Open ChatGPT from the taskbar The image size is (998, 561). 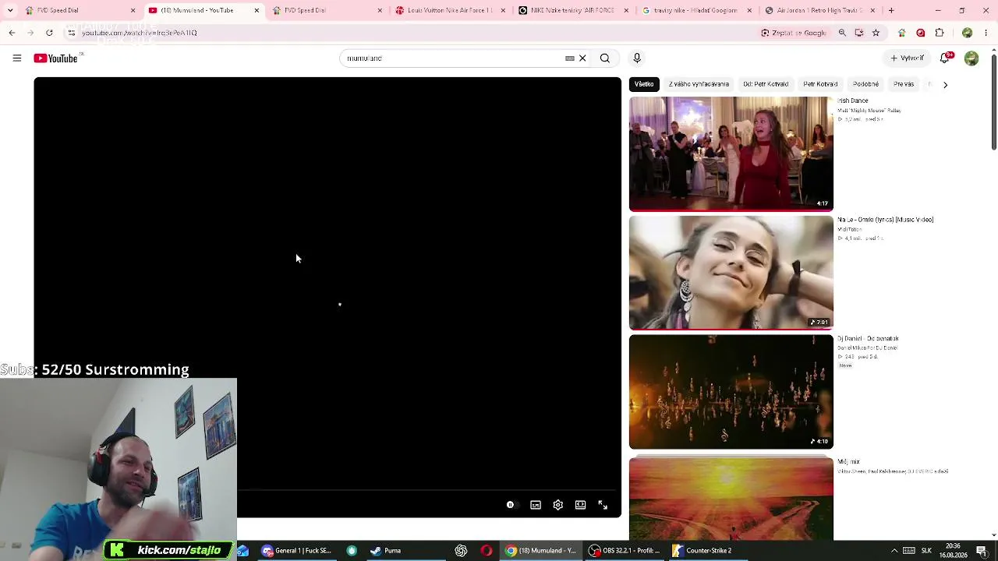461,551
